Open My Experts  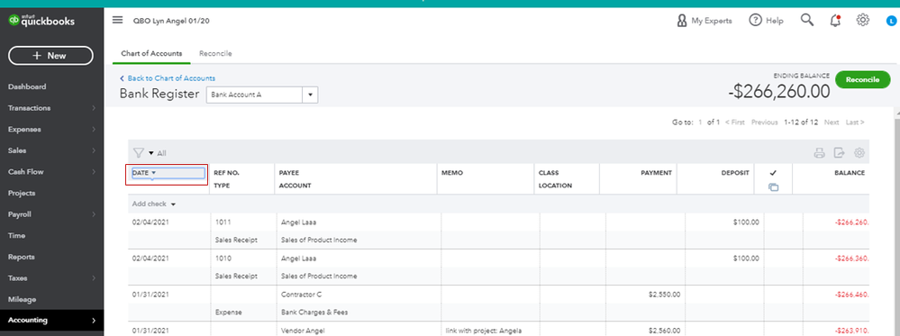[705, 21]
